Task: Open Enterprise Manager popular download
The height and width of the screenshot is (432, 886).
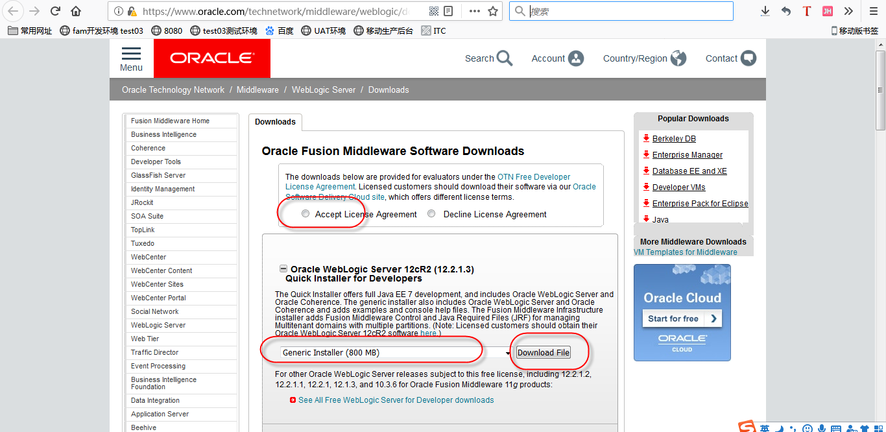Action: [x=688, y=155]
